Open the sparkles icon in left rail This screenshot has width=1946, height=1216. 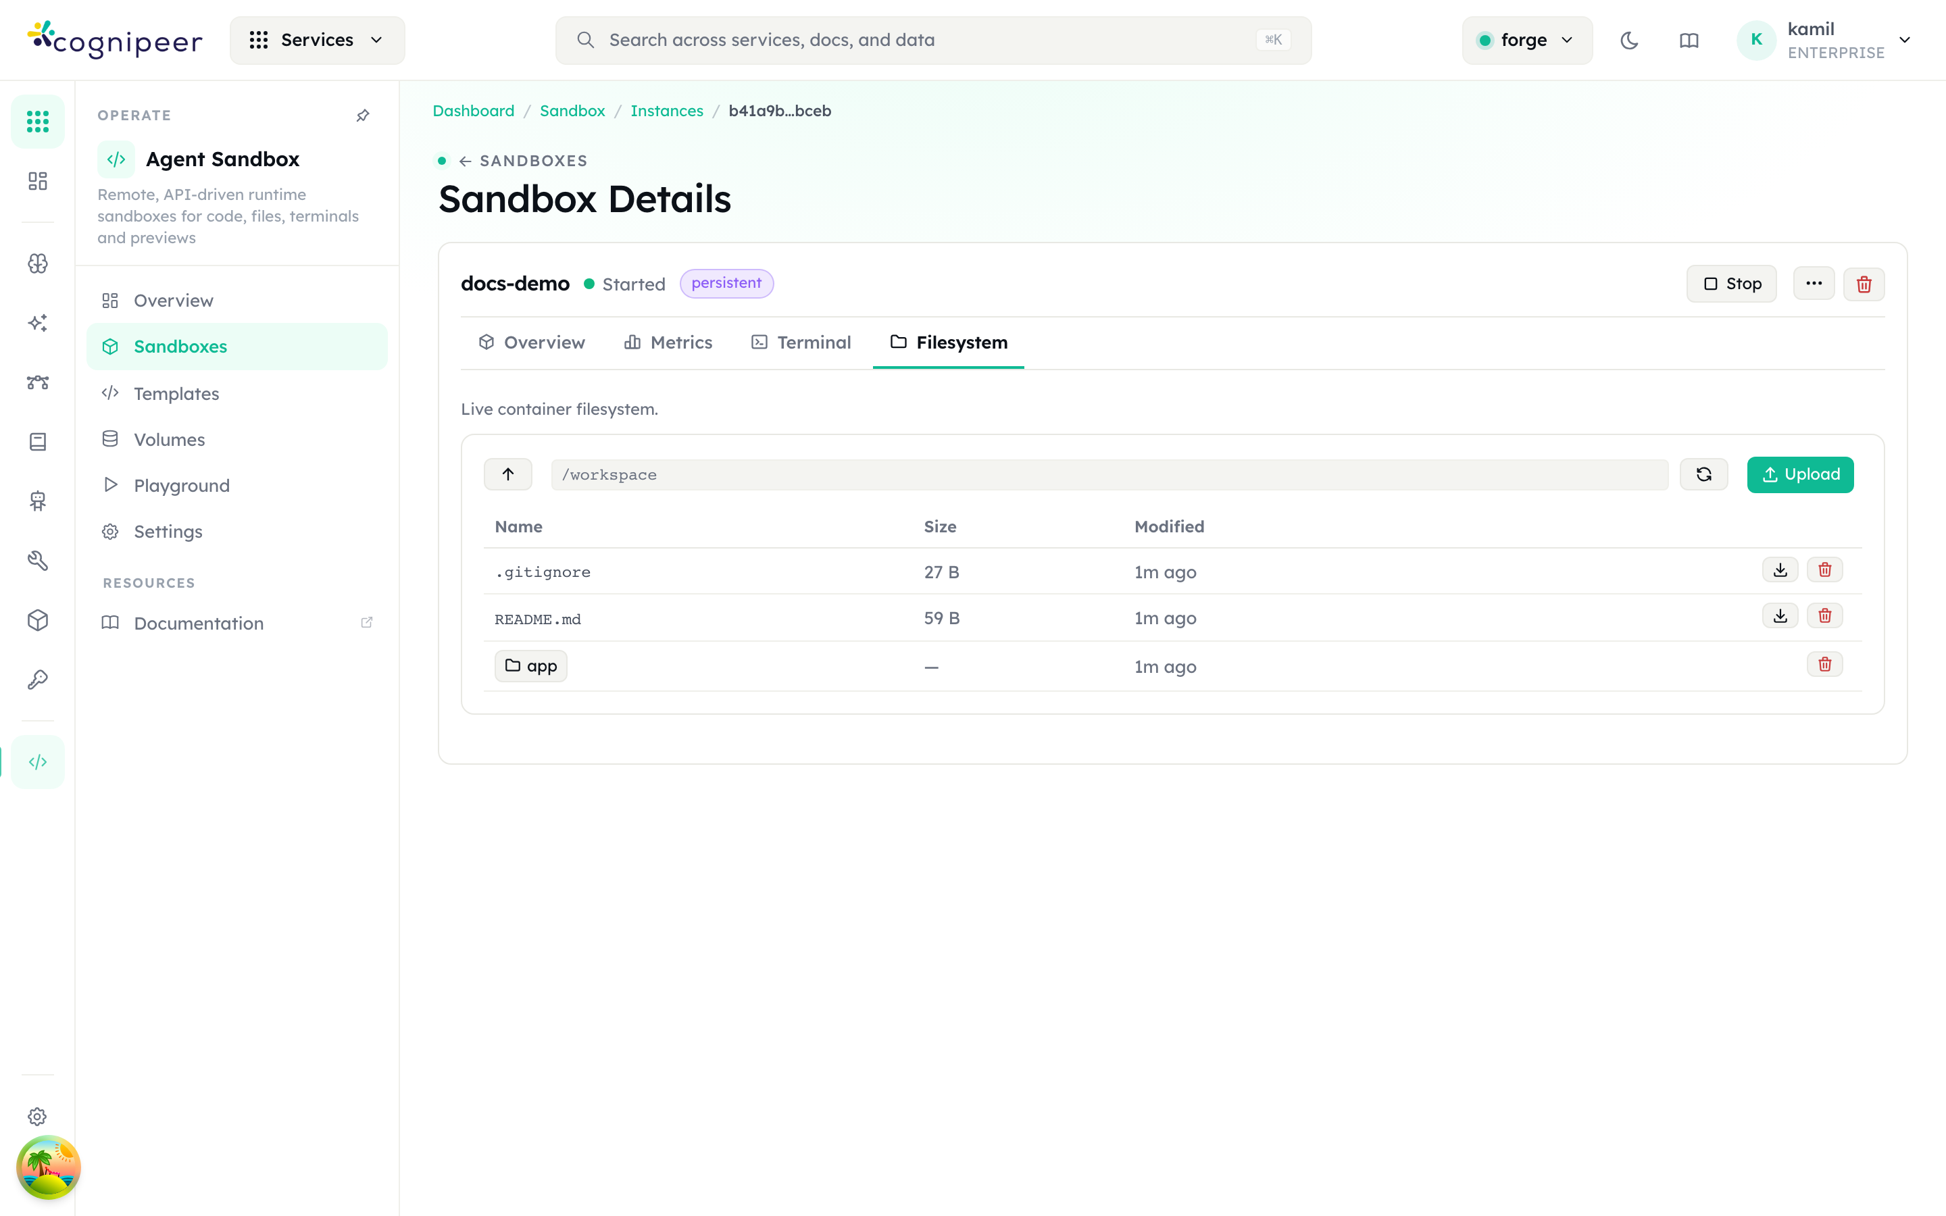[x=38, y=322]
